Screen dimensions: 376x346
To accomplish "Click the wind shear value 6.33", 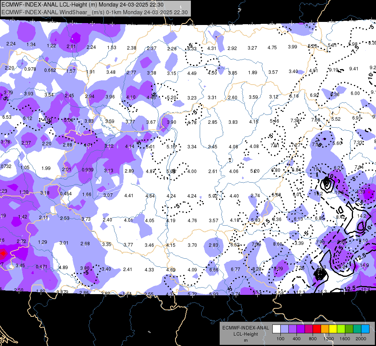I will click(192, 49).
